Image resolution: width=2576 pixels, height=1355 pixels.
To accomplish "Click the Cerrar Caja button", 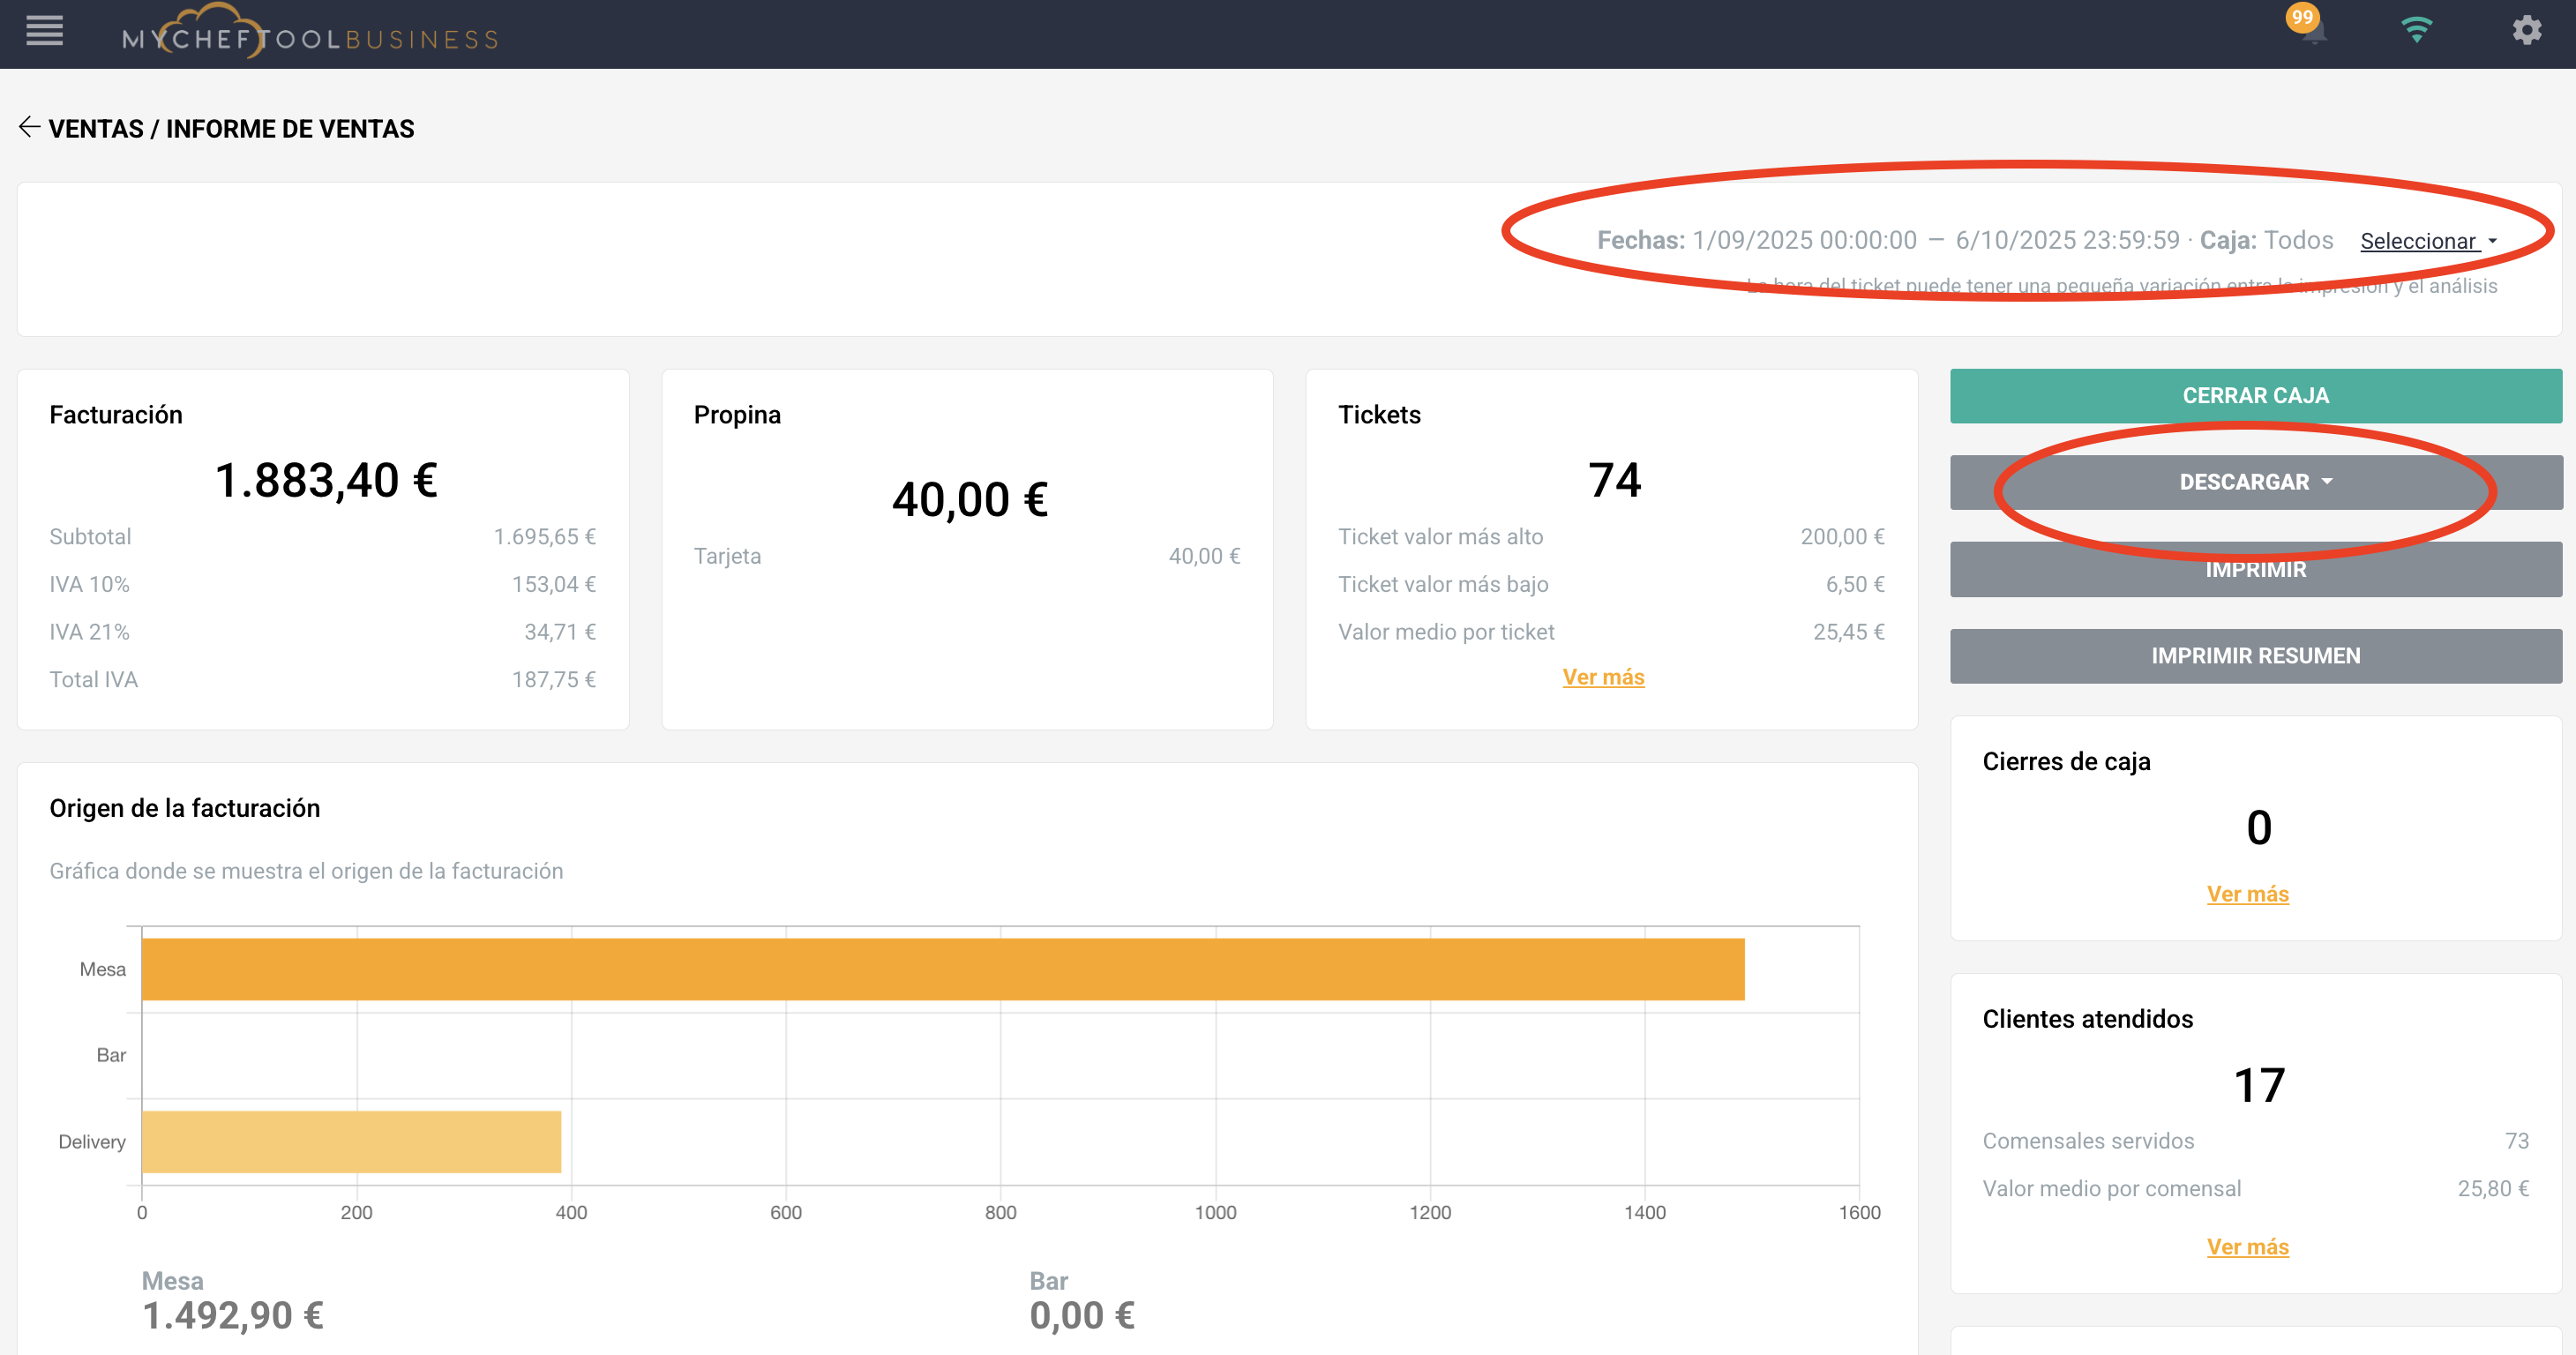I will coord(2254,396).
